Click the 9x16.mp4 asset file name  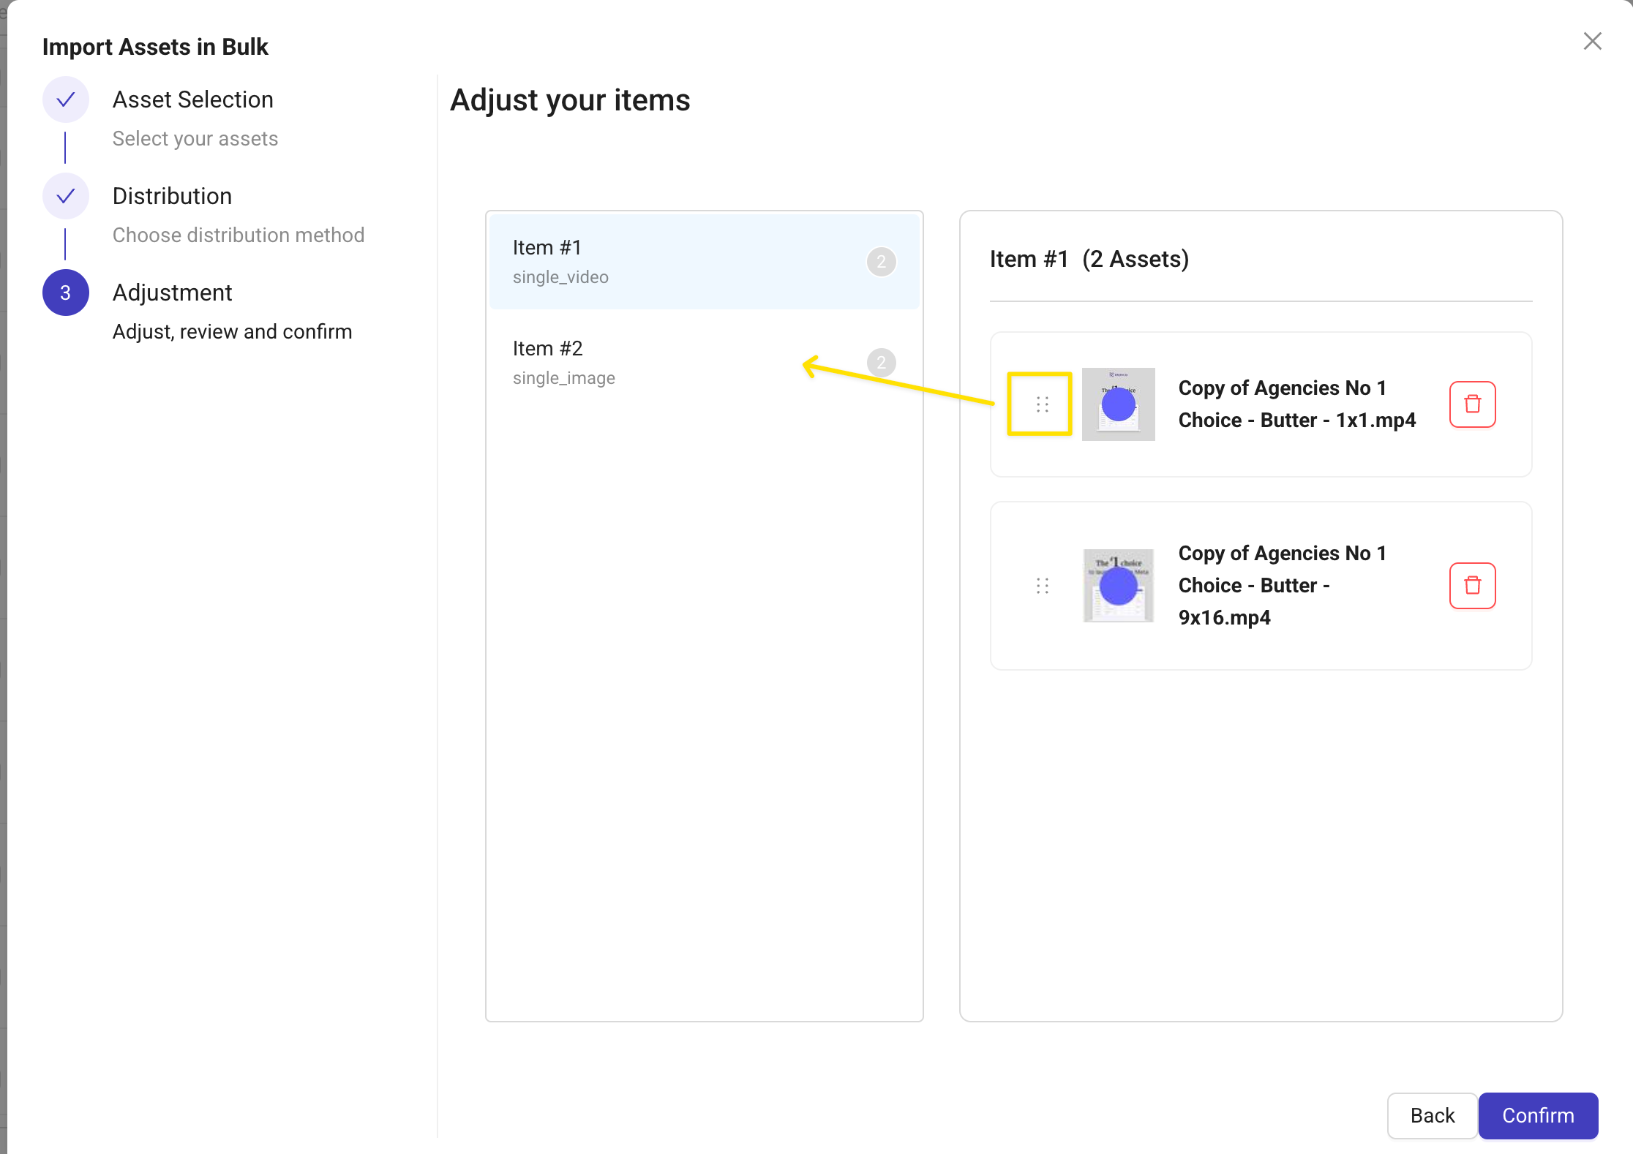pos(1282,585)
